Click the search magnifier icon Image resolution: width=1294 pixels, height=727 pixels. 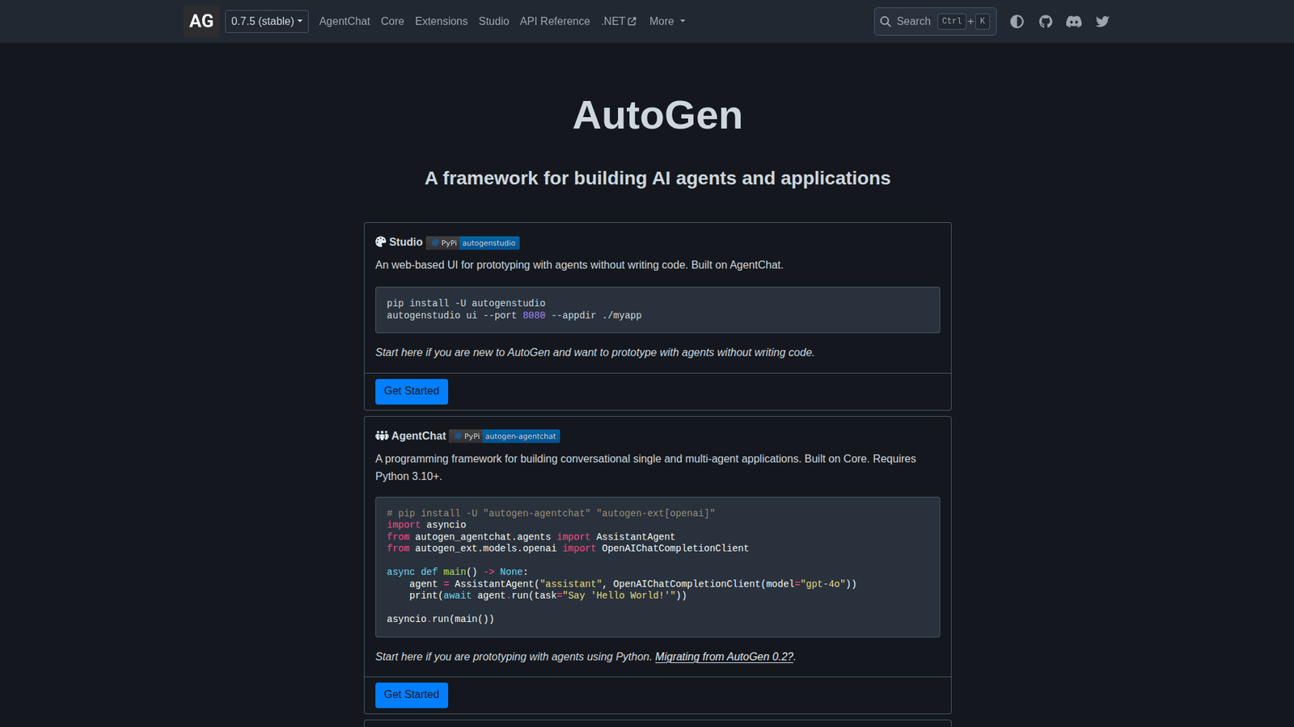886,22
